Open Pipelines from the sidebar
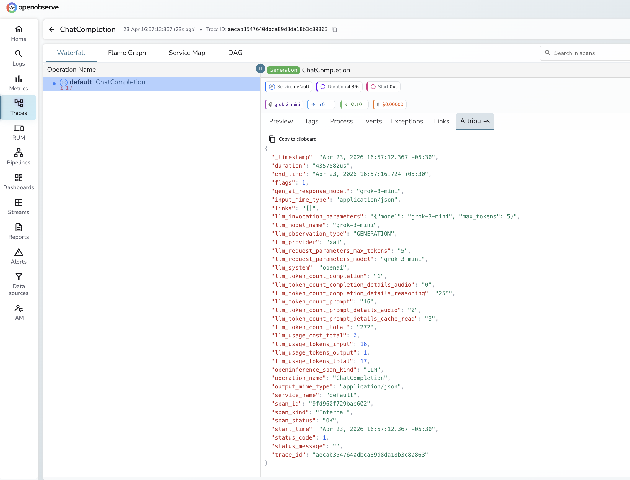 (18, 157)
